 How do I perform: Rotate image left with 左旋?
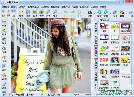tap(99, 14)
